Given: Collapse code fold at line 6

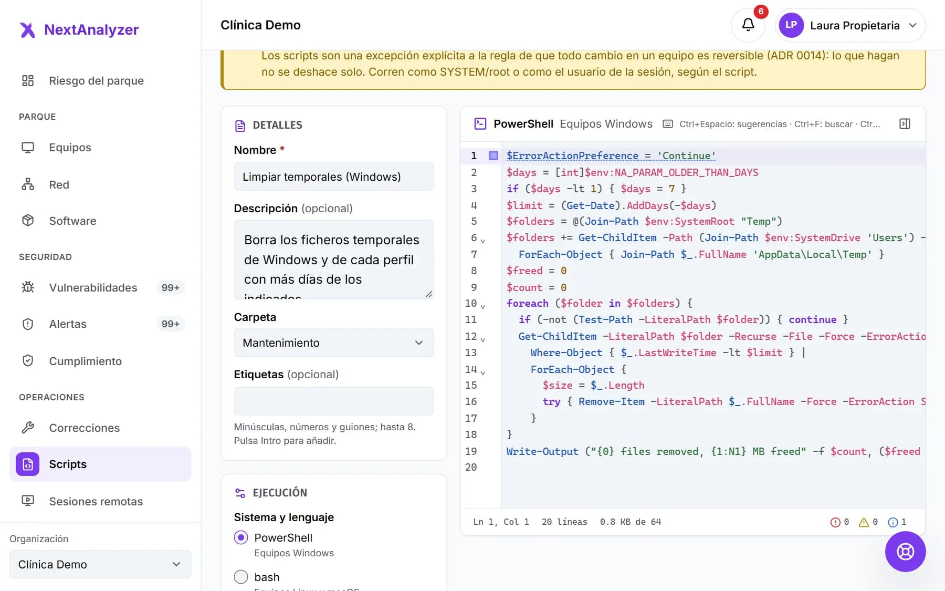Looking at the screenshot, I should (483, 240).
